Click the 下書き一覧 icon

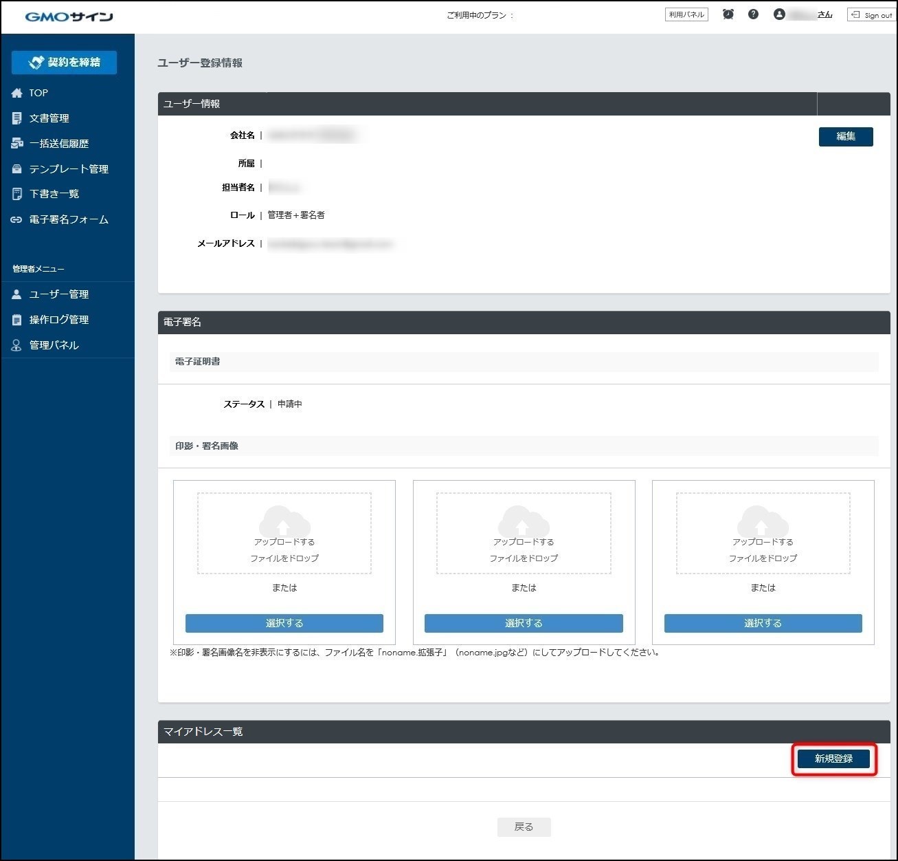[17, 194]
